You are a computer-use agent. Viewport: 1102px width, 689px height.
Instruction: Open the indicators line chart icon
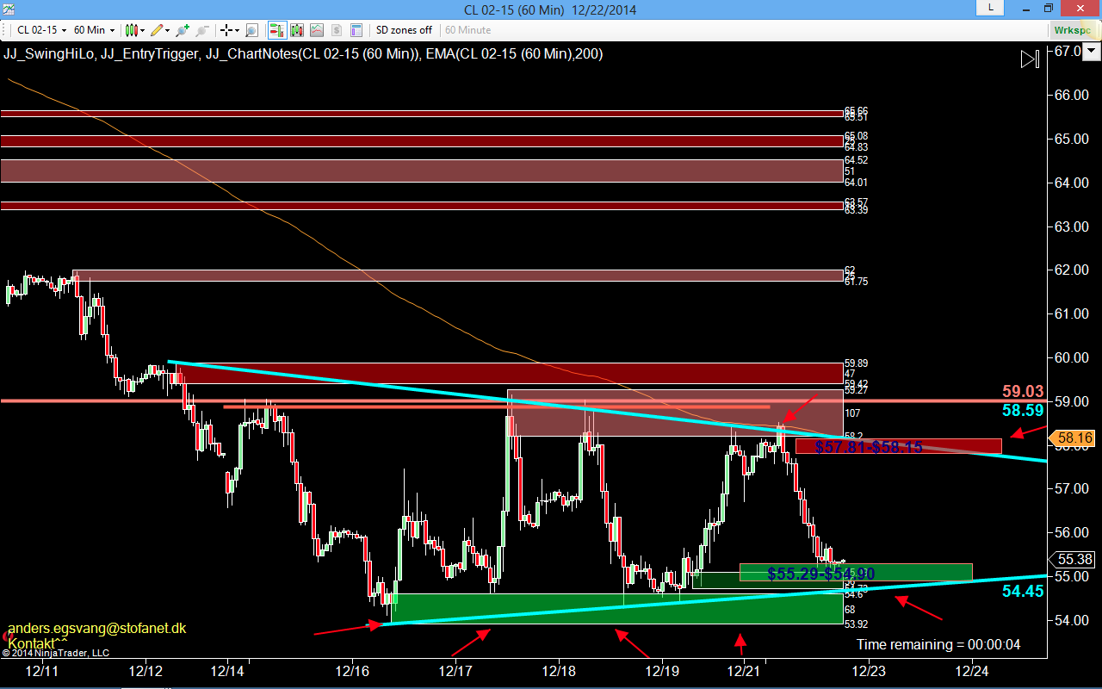(x=317, y=30)
